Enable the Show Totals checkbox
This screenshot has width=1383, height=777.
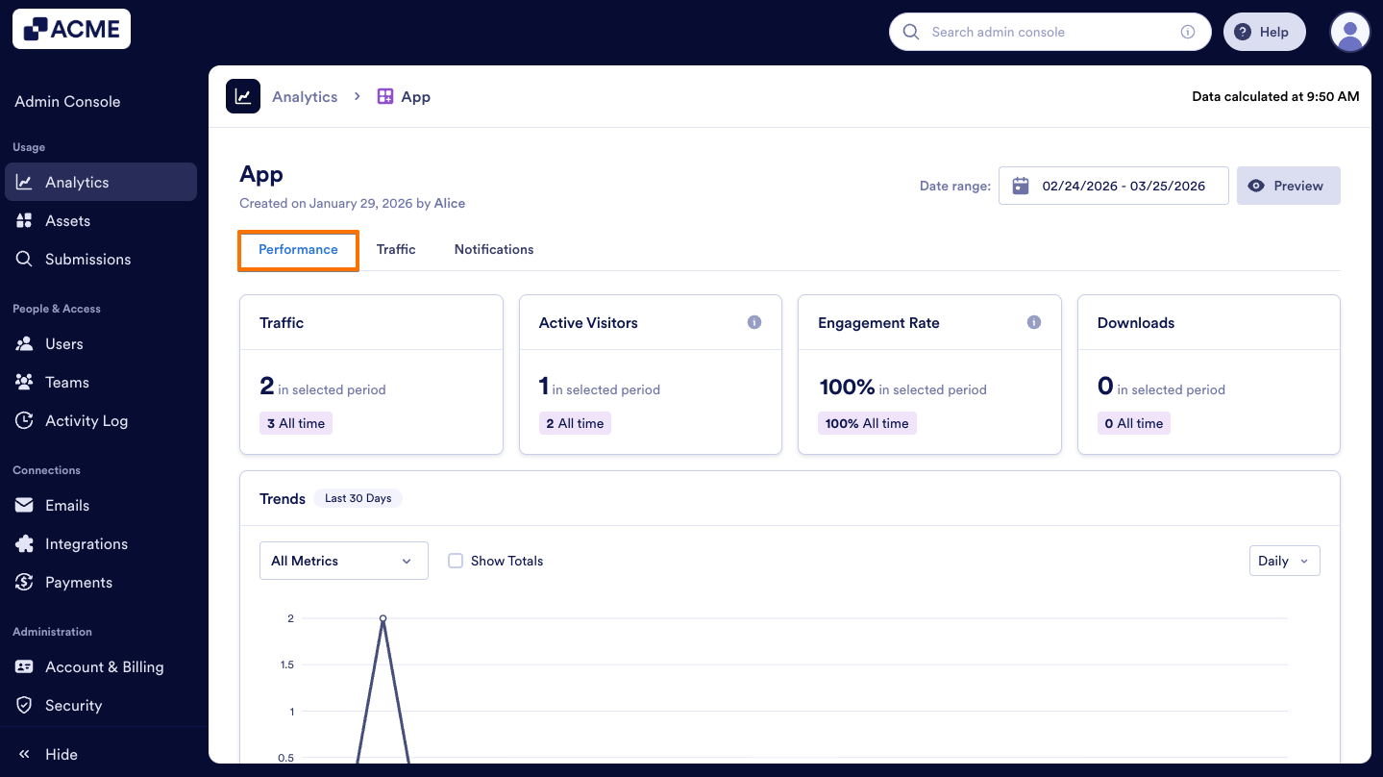click(455, 560)
